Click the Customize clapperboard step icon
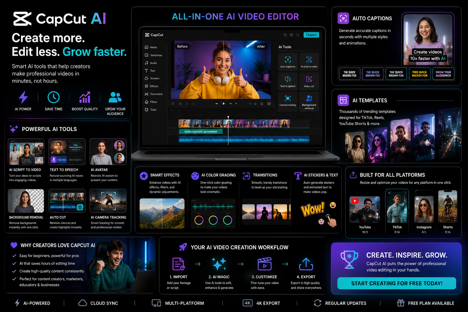The height and width of the screenshot is (312, 468). [x=264, y=264]
